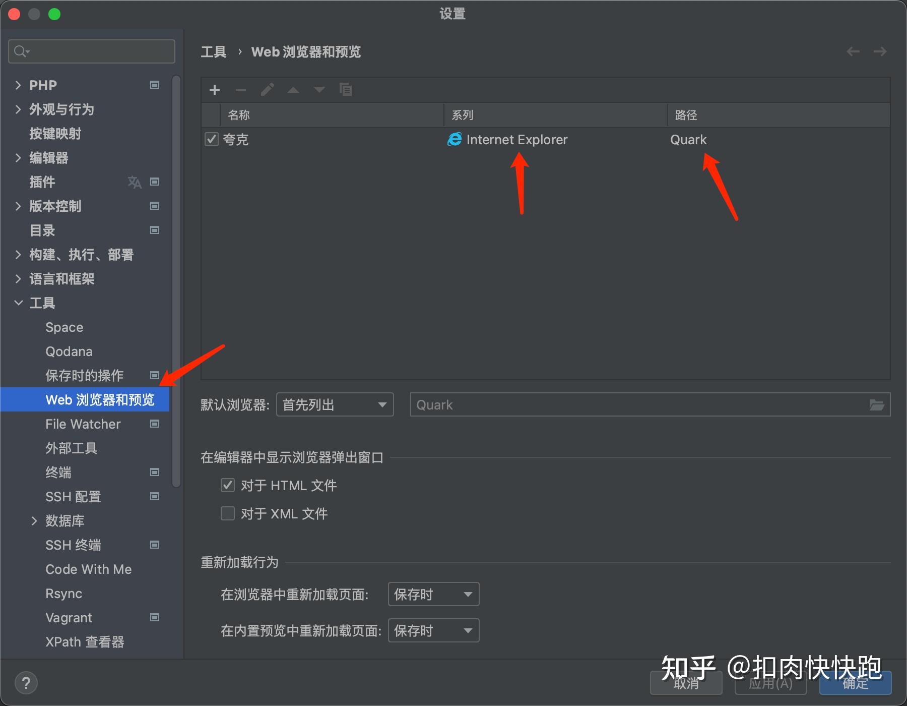Click the translate icon next to 插件
This screenshot has width=907, height=706.
[x=135, y=182]
